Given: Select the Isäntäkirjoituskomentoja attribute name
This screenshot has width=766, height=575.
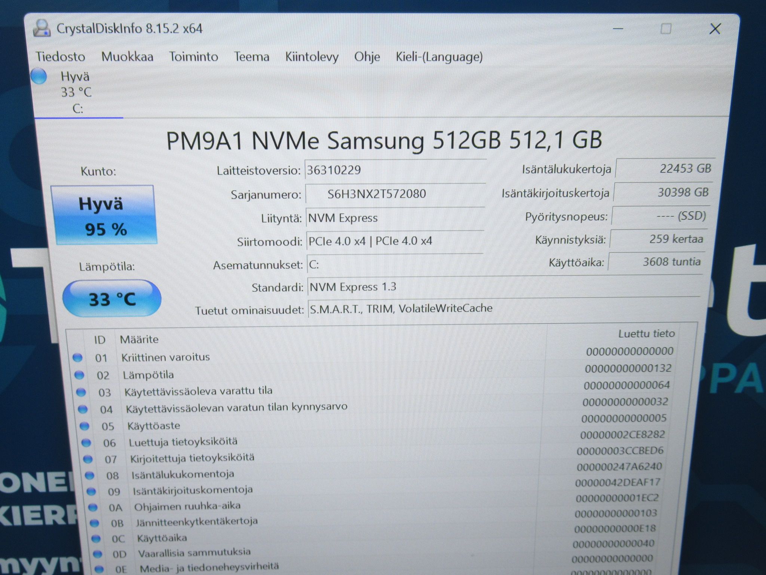Looking at the screenshot, I should coord(193,490).
